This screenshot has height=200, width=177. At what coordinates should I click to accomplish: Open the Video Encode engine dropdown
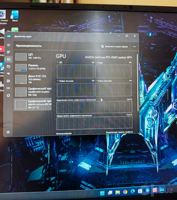coord(65,81)
